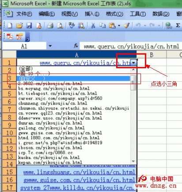Open the www.killdu.cn hyperlink in row 17
182x192 pixels.
pyautogui.click(x=77, y=188)
